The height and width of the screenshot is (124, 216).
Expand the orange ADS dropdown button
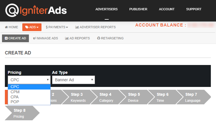coord(32,27)
